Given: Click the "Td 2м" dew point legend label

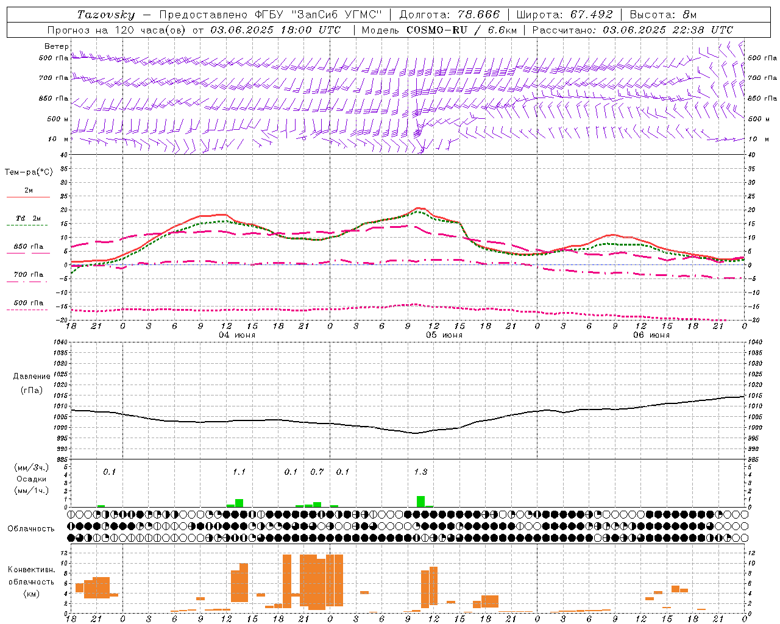Looking at the screenshot, I should (x=28, y=218).
